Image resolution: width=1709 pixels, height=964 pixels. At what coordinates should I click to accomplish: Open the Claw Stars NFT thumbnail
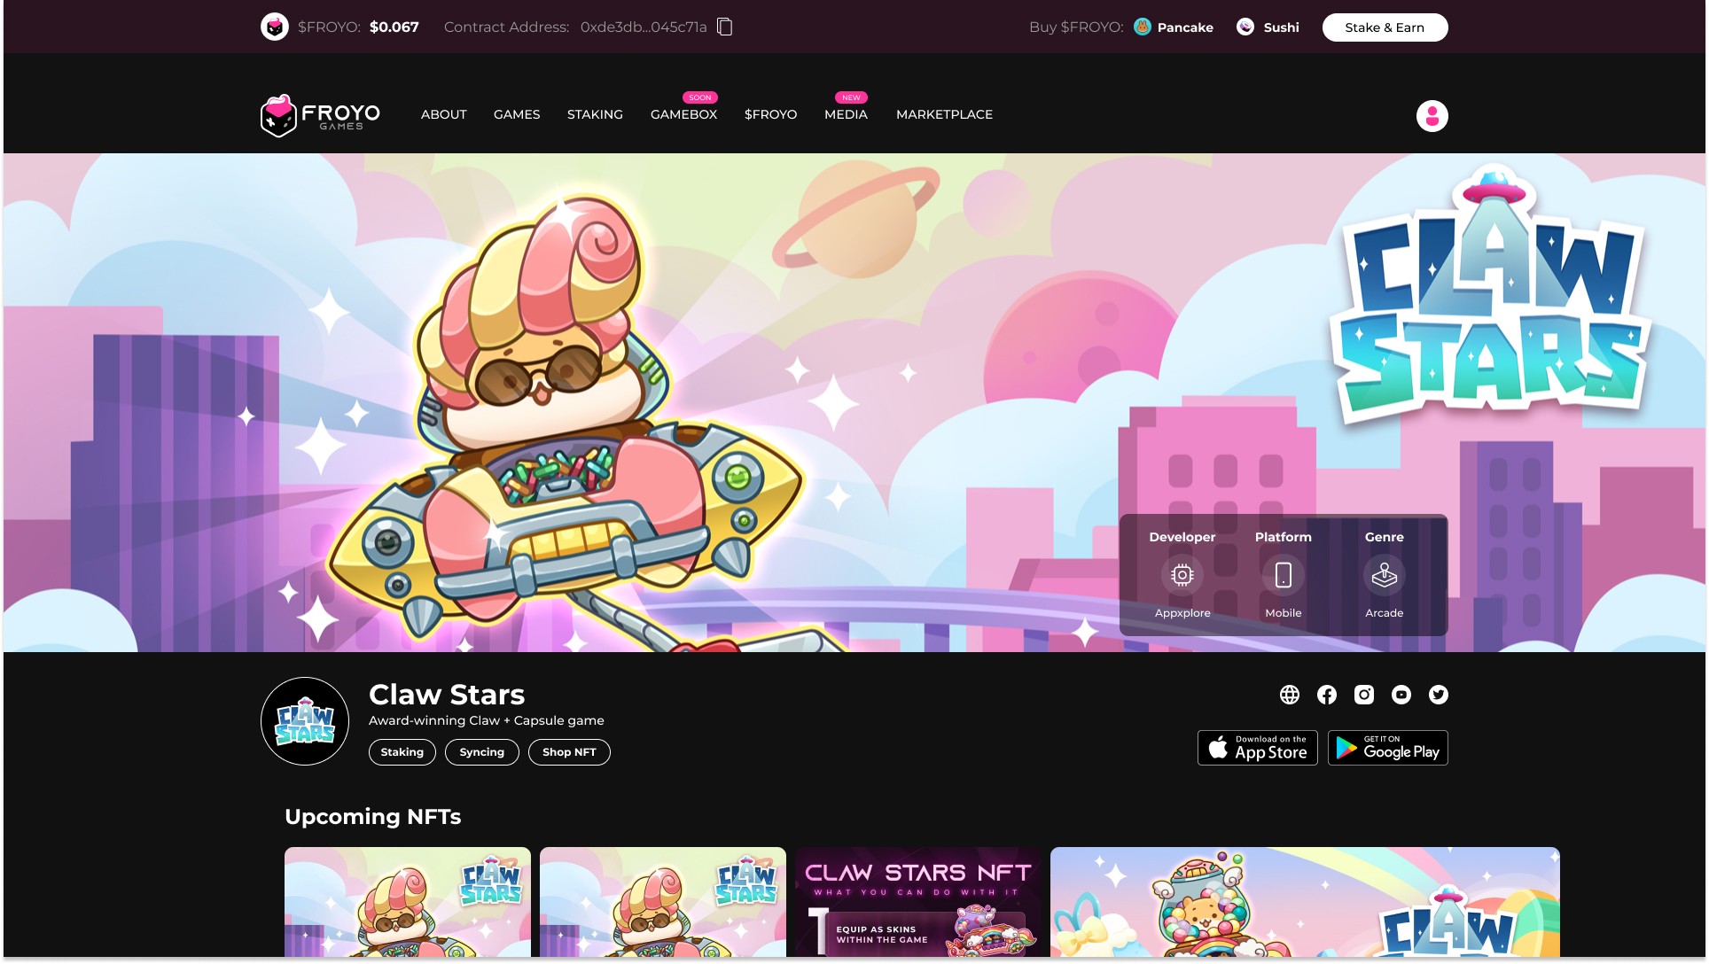[918, 901]
